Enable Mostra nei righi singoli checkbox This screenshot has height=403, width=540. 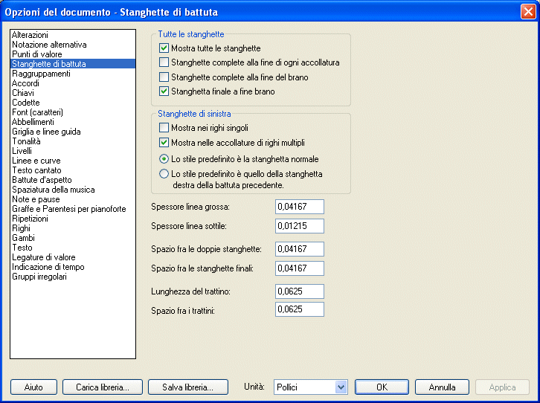click(164, 128)
